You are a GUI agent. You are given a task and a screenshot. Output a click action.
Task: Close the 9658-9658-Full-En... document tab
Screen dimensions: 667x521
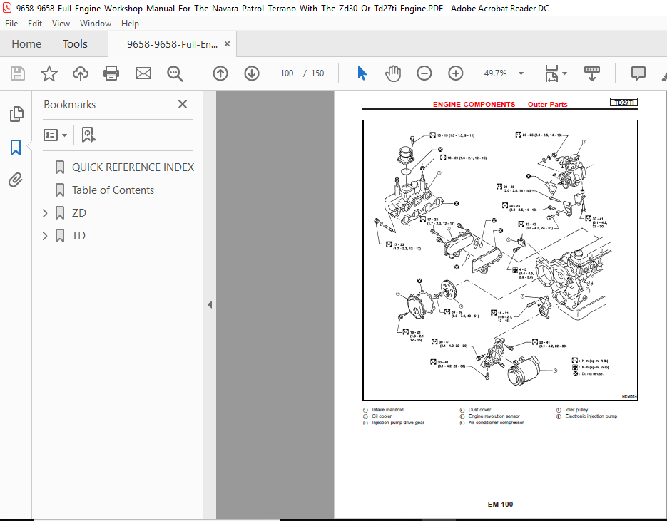pyautogui.click(x=227, y=43)
